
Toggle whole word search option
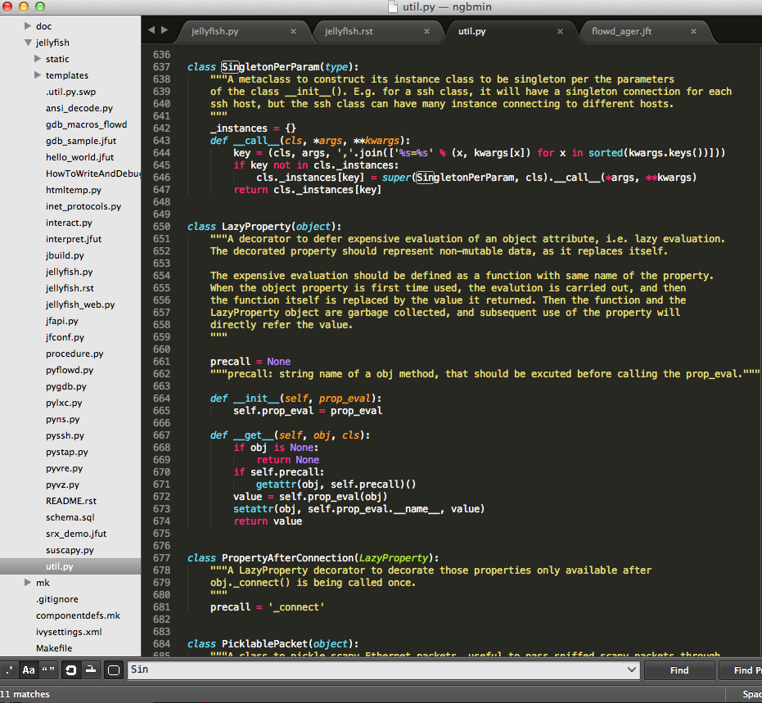coord(48,670)
